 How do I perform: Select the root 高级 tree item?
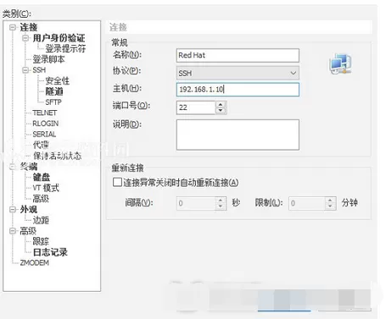(28, 231)
